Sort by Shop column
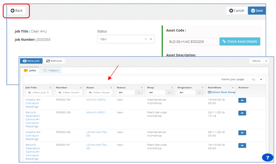Viewport: 276px width, 164px height. tap(172, 87)
